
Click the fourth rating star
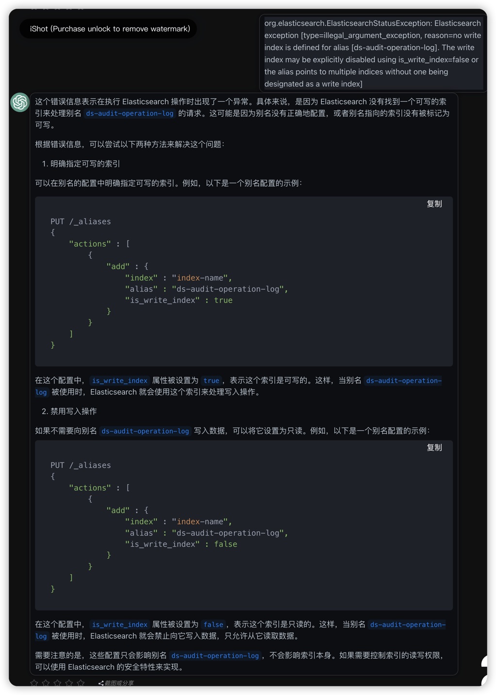(x=69, y=683)
